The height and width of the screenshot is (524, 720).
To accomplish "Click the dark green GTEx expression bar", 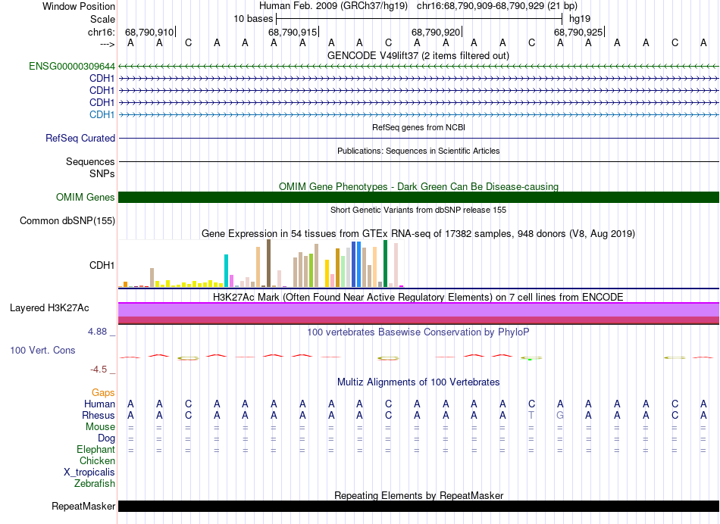I will [x=385, y=264].
